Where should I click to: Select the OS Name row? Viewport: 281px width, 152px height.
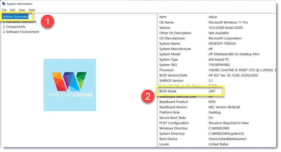[217, 22]
